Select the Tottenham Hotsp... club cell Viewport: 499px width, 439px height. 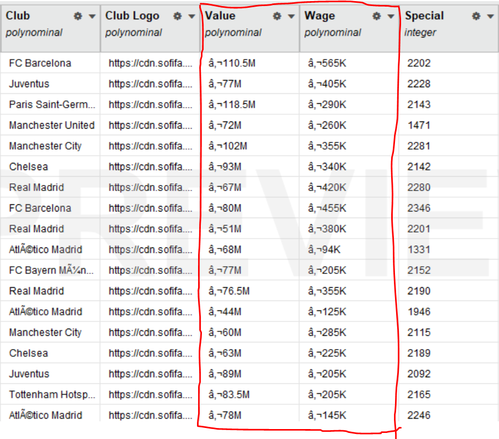pyautogui.click(x=52, y=394)
